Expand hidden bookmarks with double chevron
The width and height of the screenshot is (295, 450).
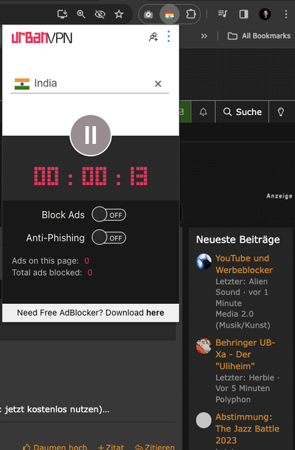(204, 36)
